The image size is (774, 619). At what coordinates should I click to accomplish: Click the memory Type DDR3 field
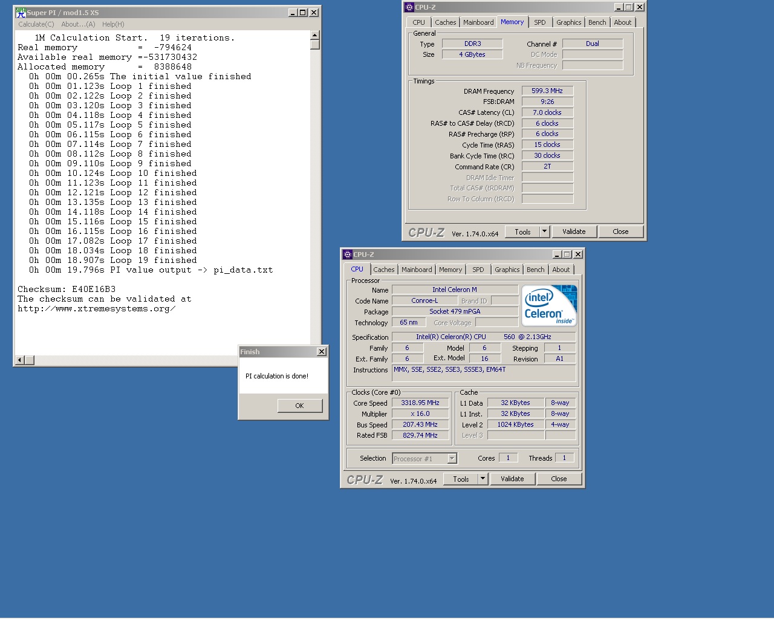click(x=472, y=44)
